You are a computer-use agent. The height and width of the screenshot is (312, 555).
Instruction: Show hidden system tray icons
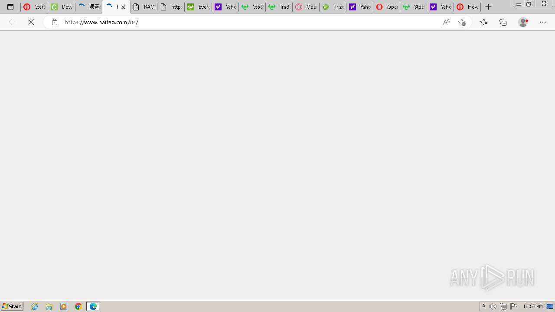[484, 306]
